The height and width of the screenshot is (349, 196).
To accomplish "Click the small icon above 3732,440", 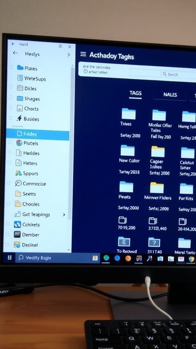I will [x=153, y=221].
